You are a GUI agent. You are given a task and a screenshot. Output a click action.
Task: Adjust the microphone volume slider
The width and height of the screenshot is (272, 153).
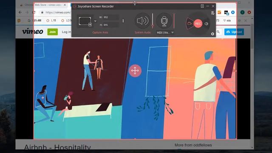pyautogui.click(x=174, y=21)
